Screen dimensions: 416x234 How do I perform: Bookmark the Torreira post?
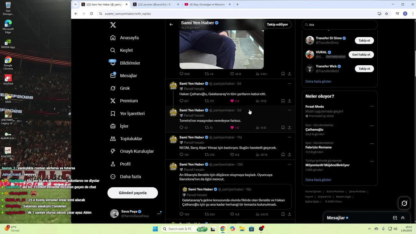pos(283,128)
